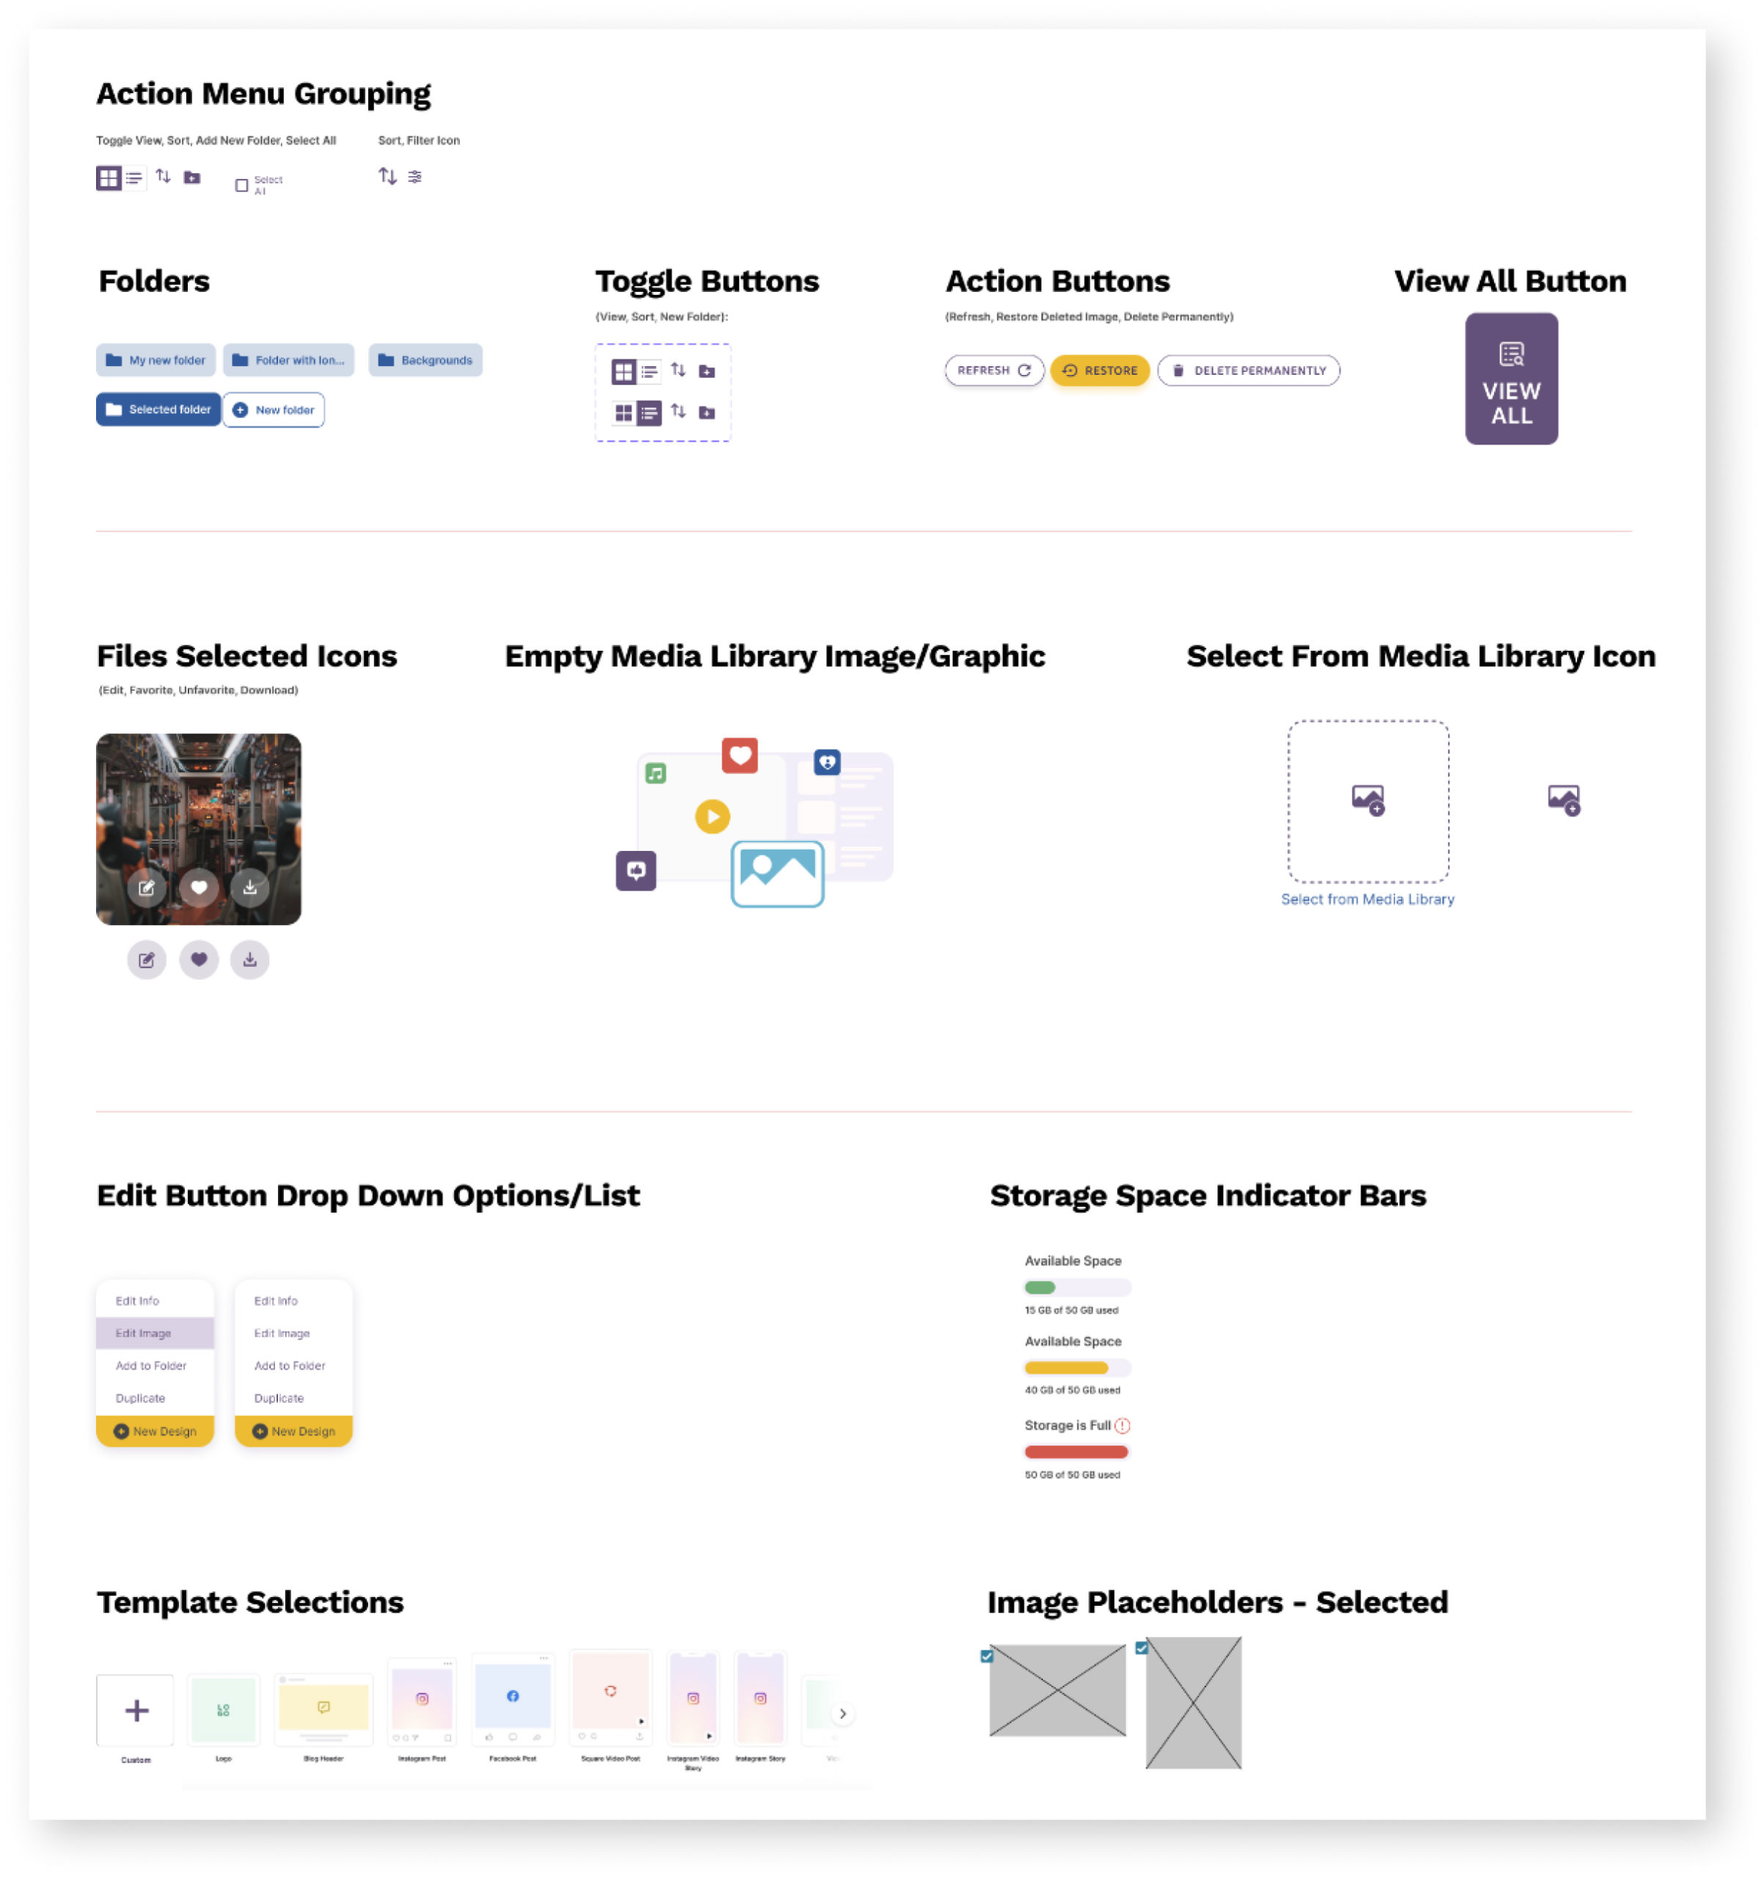
Task: Switch to list view in Action Menu Grouping
Action: coord(134,177)
